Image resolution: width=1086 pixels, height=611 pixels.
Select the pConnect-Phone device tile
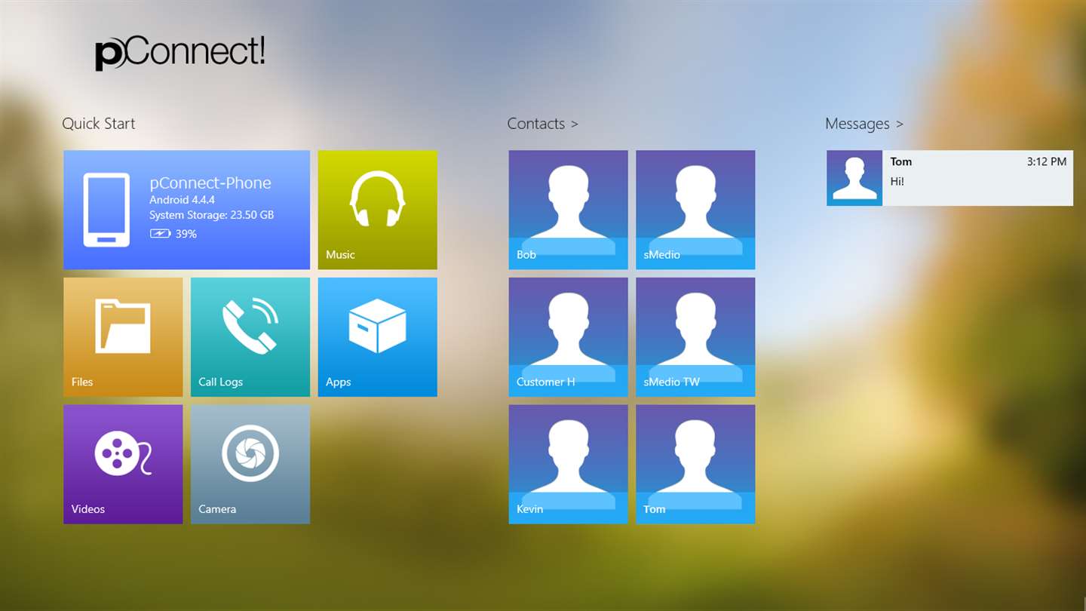[x=186, y=210]
